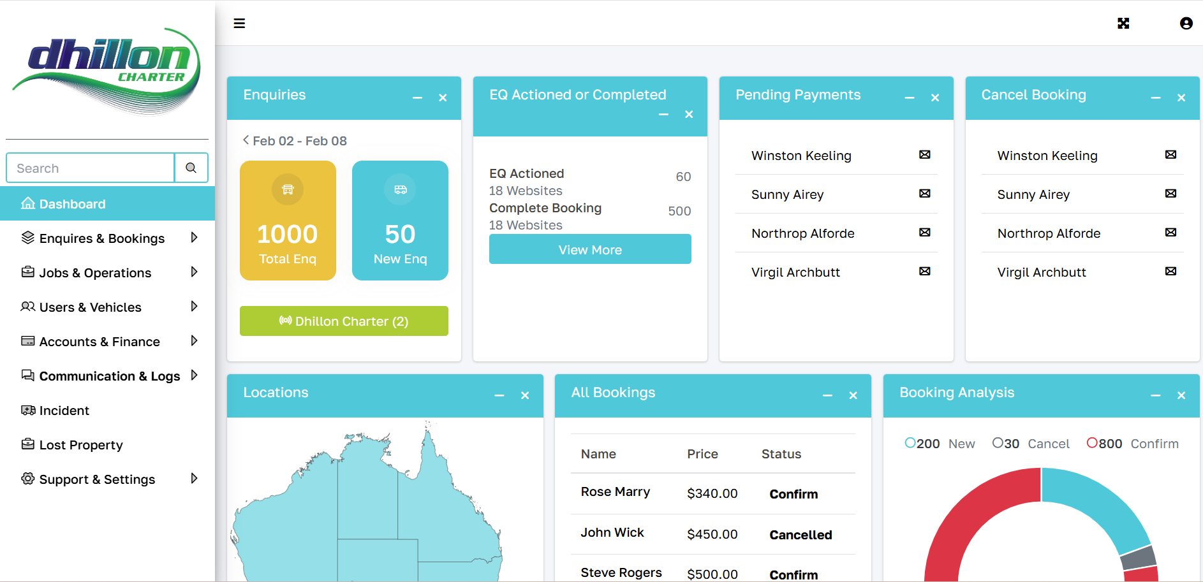The height and width of the screenshot is (582, 1203).
Task: Open the user profile icon
Action: (1186, 24)
